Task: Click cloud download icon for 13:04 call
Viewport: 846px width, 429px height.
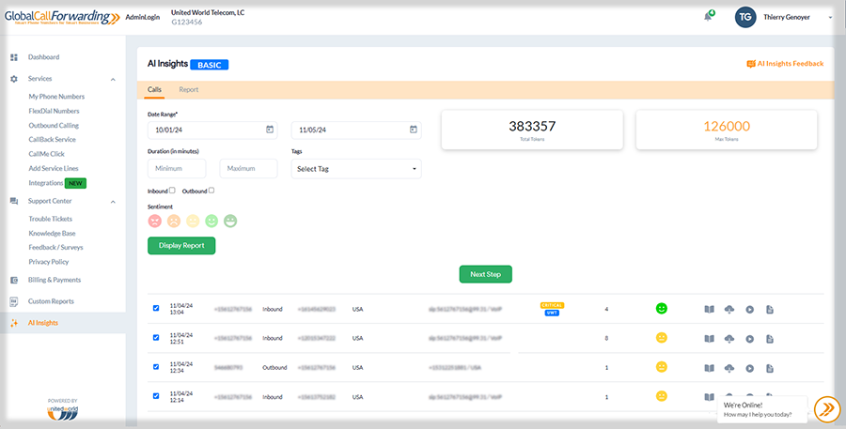Action: (728, 310)
